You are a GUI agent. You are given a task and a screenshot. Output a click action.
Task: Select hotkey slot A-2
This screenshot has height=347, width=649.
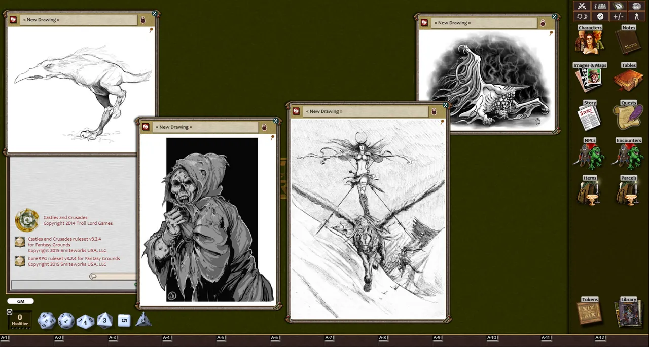(58, 338)
